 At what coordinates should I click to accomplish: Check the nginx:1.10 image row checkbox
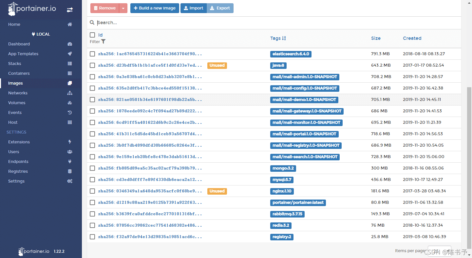pos(92,191)
